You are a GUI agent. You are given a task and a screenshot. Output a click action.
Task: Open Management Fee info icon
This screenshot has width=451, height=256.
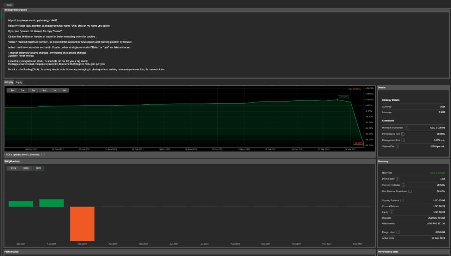403,140
